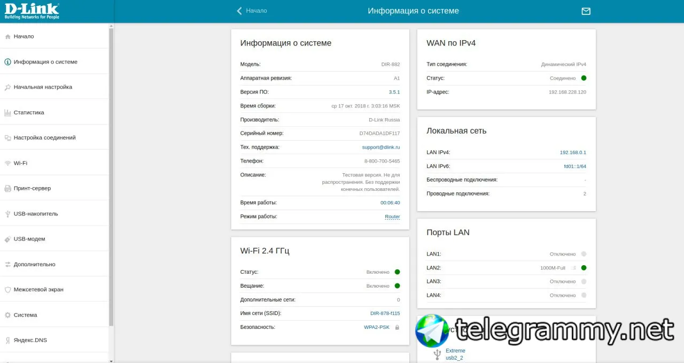Open the Статистика menu section
684x363 pixels.
tap(54, 112)
